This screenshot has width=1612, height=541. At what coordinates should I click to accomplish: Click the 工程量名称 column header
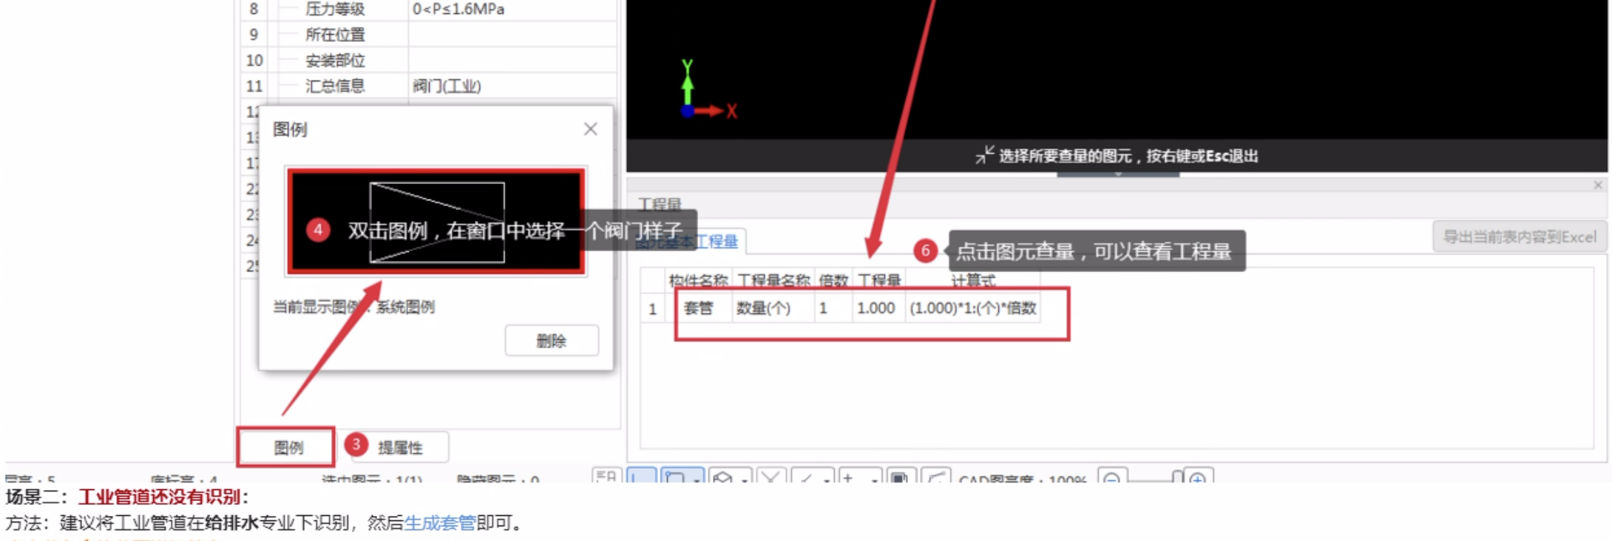(773, 280)
